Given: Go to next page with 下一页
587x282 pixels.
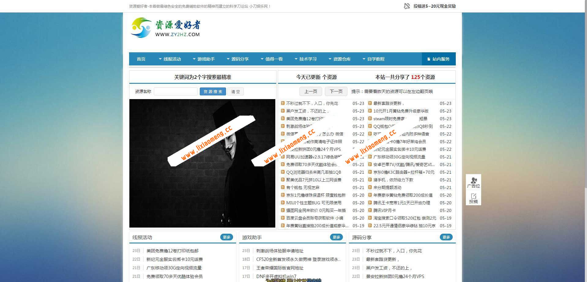Looking at the screenshot, I should [x=336, y=91].
